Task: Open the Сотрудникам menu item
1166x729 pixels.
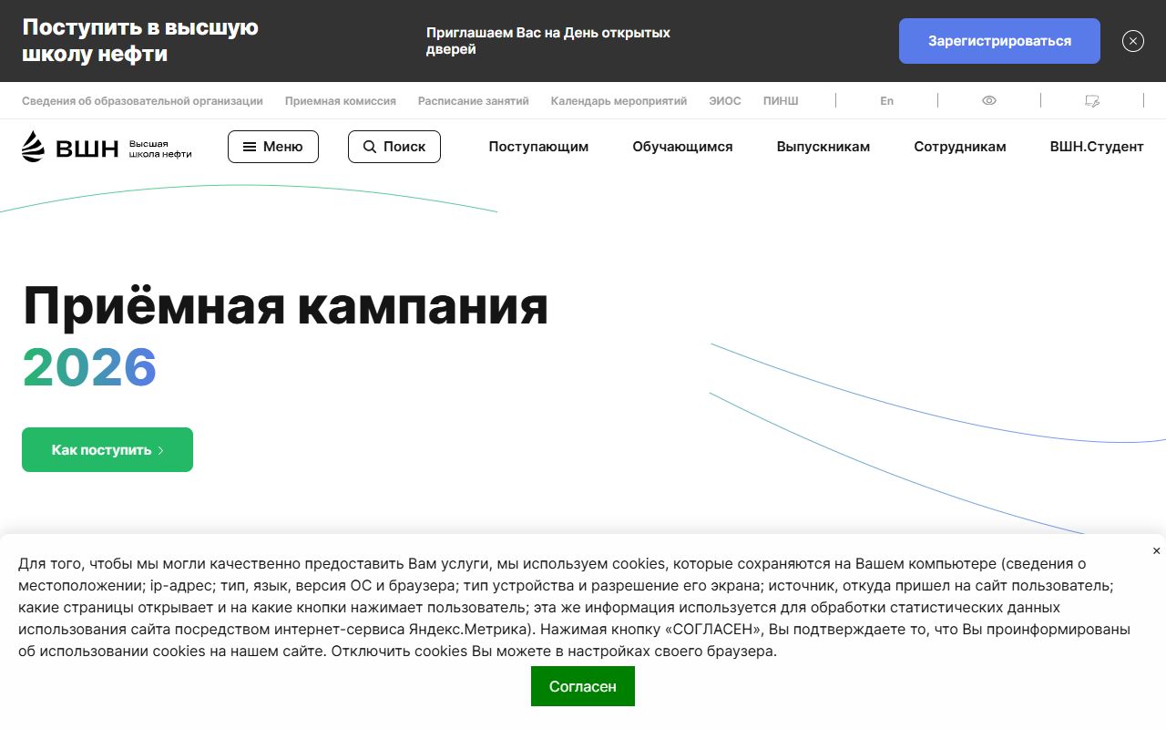Action: click(960, 147)
